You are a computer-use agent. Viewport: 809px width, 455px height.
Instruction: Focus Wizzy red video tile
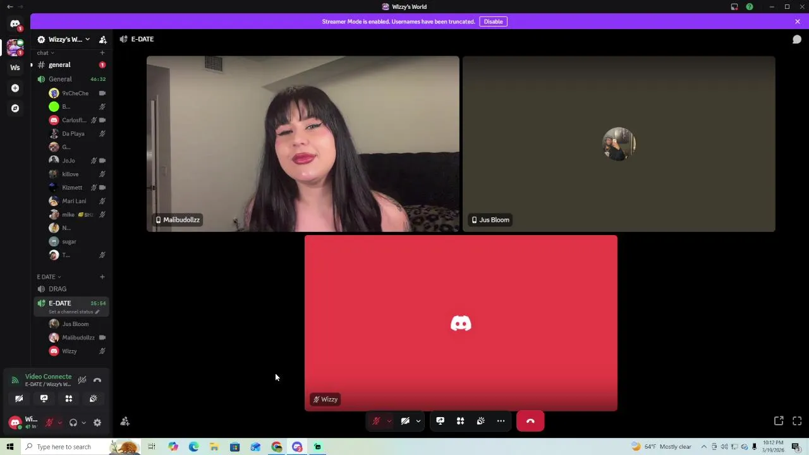461,323
